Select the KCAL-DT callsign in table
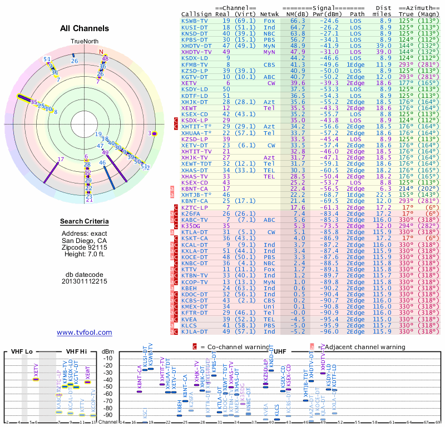 coord(194,245)
